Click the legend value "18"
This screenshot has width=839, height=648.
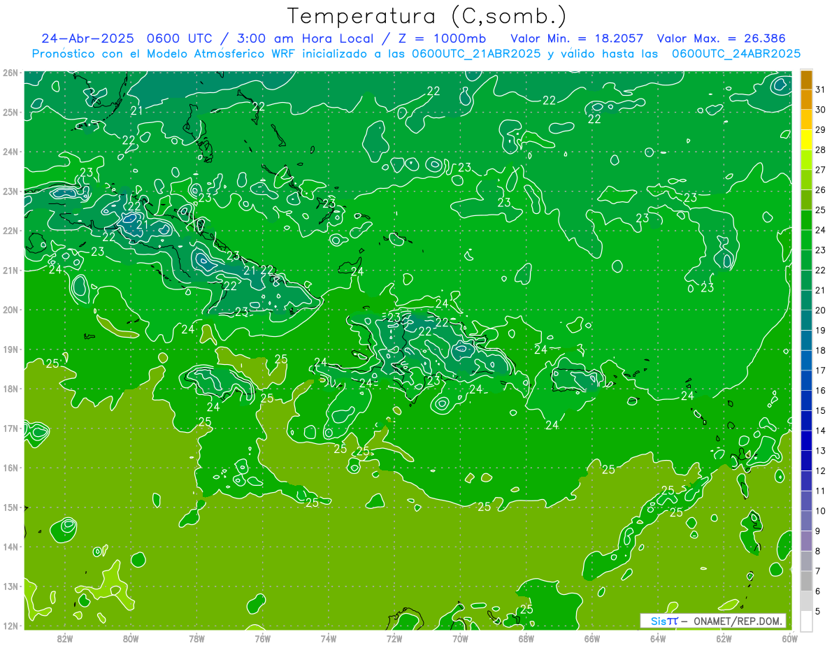820,351
